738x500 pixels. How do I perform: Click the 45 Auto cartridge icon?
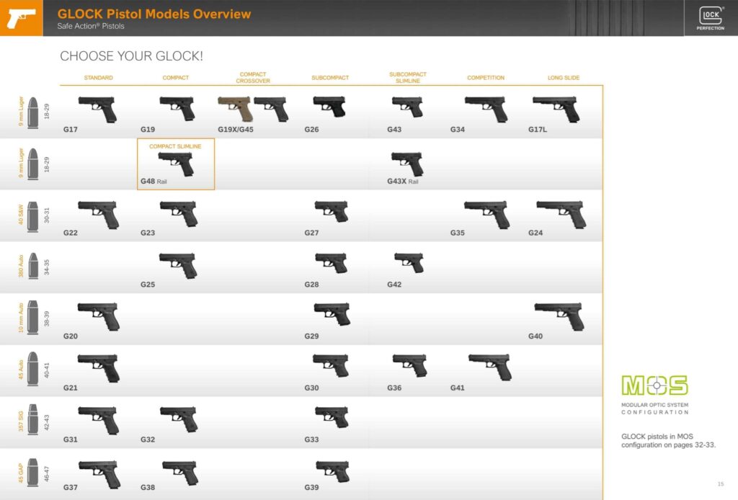32,369
